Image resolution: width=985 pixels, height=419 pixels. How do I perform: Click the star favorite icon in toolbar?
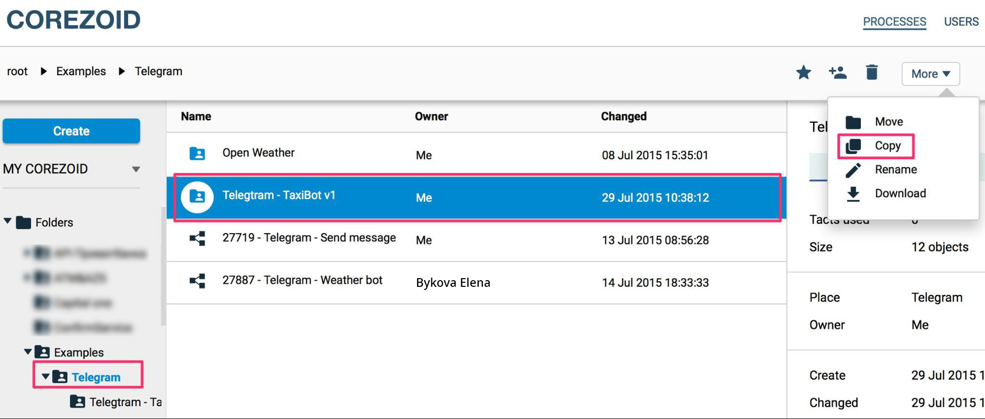[x=803, y=73]
